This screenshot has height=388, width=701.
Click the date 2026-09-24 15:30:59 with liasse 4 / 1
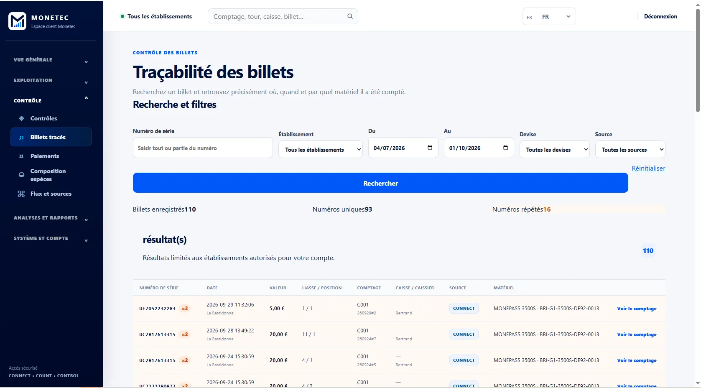coord(230,356)
